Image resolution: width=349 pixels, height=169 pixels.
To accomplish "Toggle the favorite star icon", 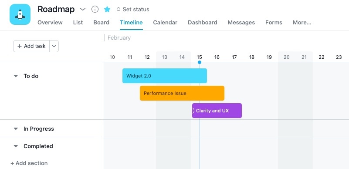I will [107, 9].
